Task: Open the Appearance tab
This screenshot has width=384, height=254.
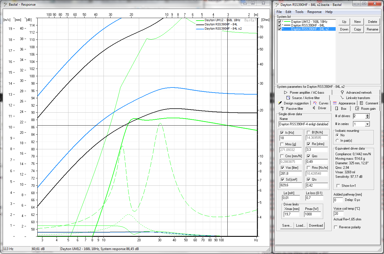Action: tap(344, 103)
